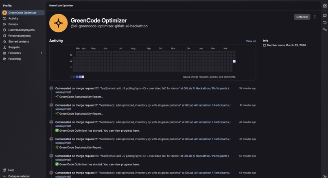The image size is (328, 178).
Task: Click the history clock icon in right rail
Action: coord(325,22)
